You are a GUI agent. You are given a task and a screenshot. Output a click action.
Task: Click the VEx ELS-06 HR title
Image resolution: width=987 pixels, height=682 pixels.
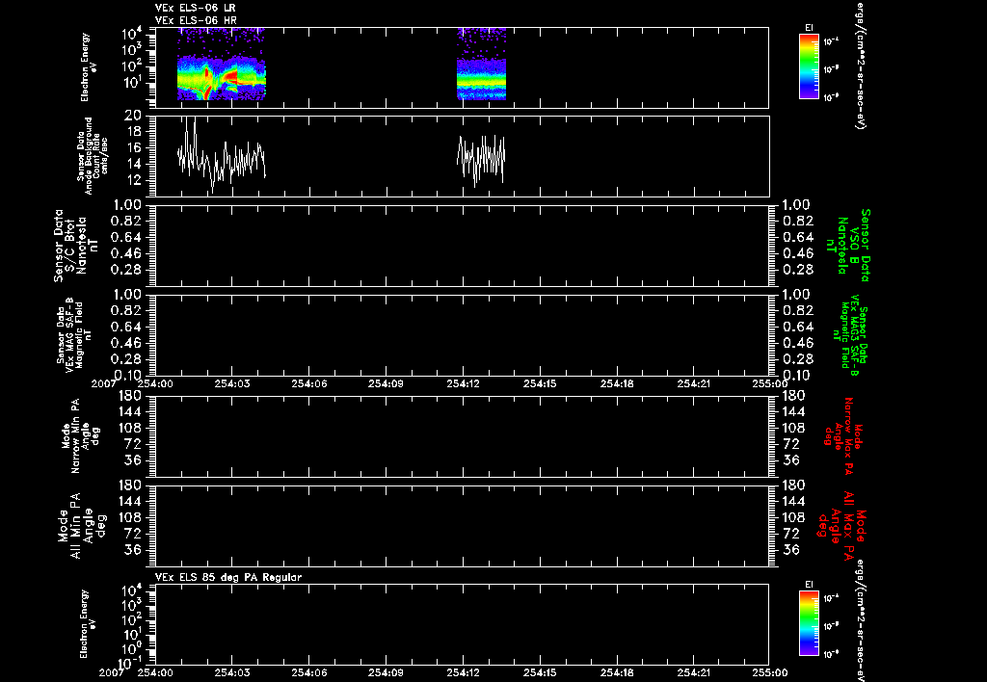(195, 20)
